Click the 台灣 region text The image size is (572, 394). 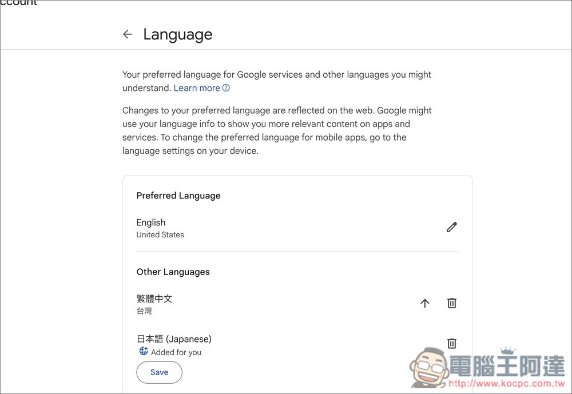pos(144,311)
